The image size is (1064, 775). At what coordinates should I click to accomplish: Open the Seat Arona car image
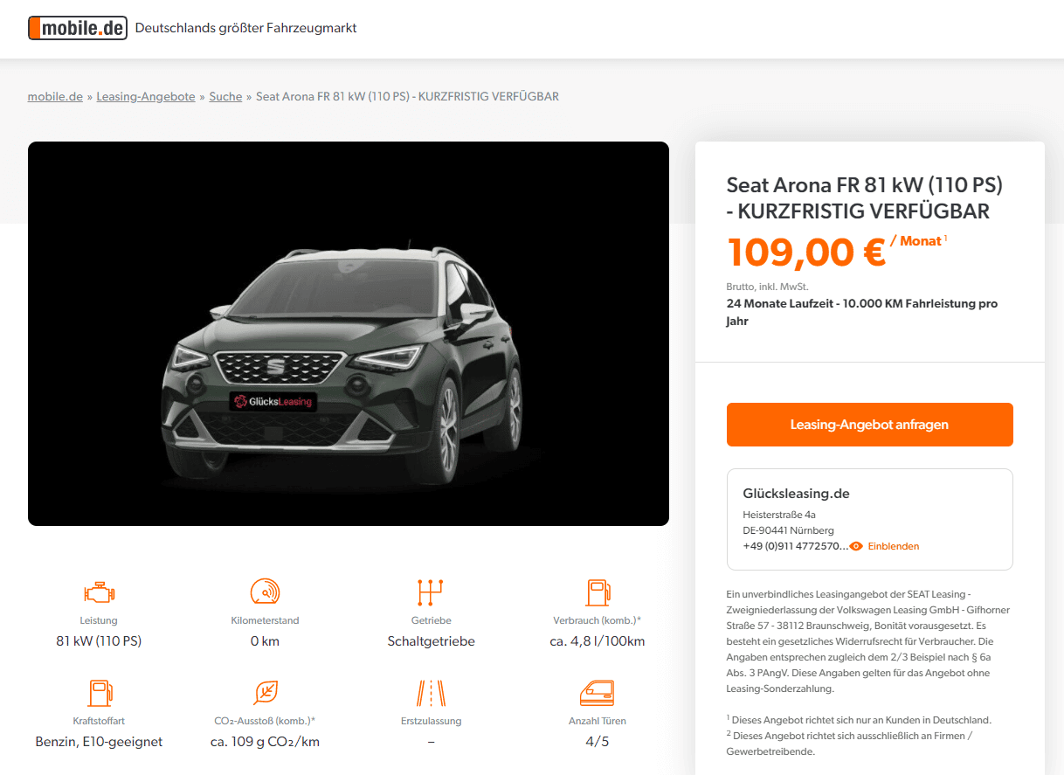pos(349,334)
